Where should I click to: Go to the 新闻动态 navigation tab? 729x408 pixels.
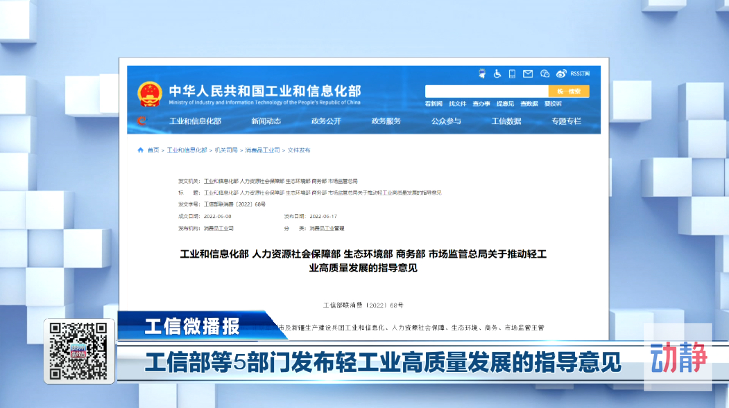pos(266,121)
